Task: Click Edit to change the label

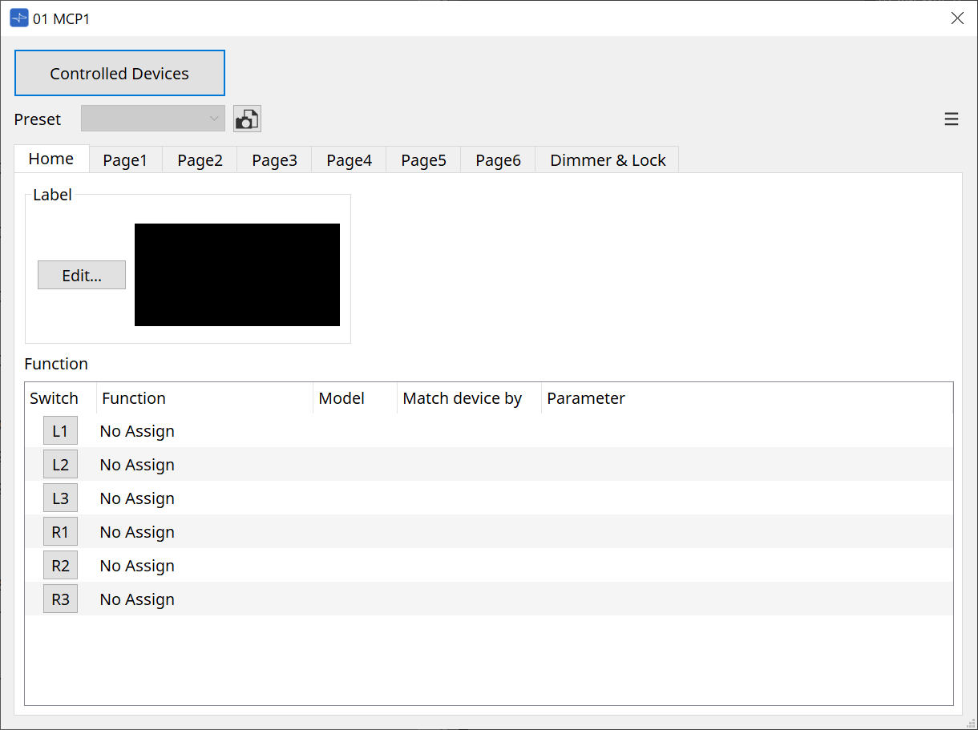Action: (81, 275)
